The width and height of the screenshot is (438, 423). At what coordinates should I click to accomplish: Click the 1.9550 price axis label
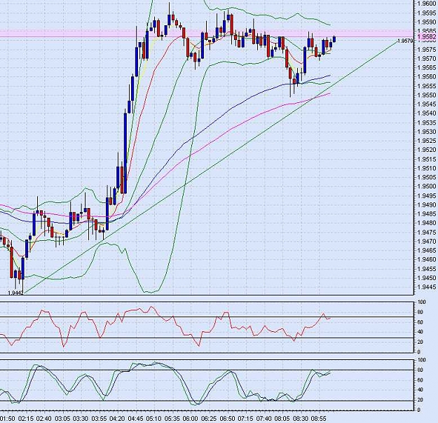(426, 95)
